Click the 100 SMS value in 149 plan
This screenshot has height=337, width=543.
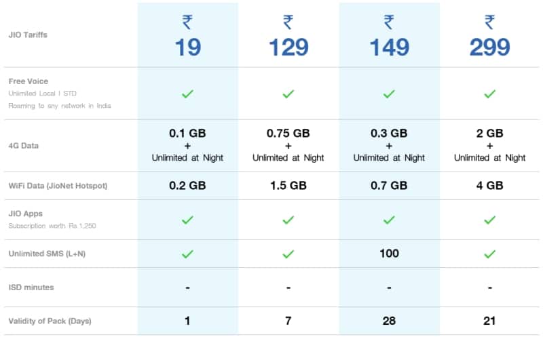click(x=389, y=254)
